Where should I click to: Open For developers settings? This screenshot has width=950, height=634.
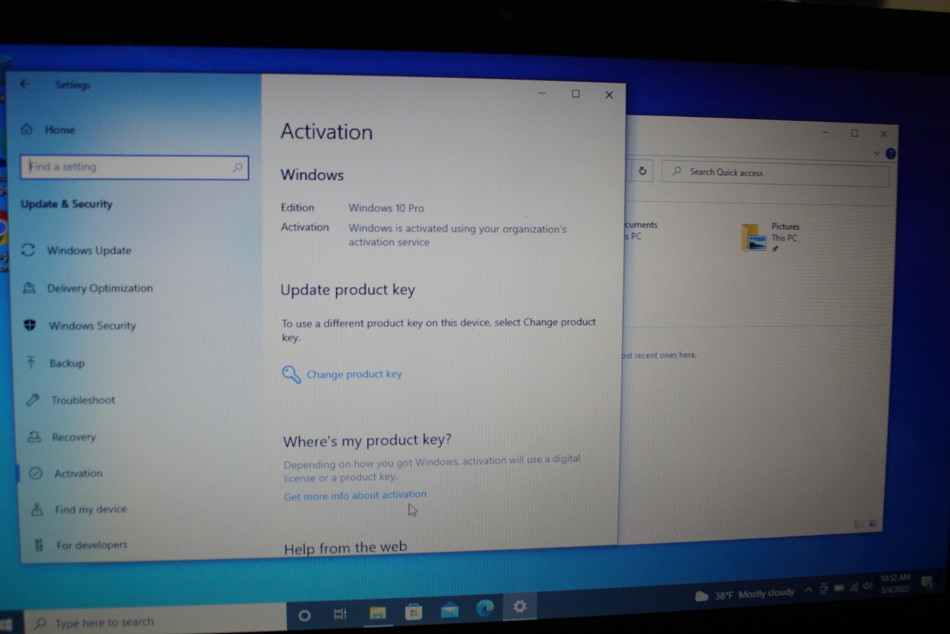80,544
